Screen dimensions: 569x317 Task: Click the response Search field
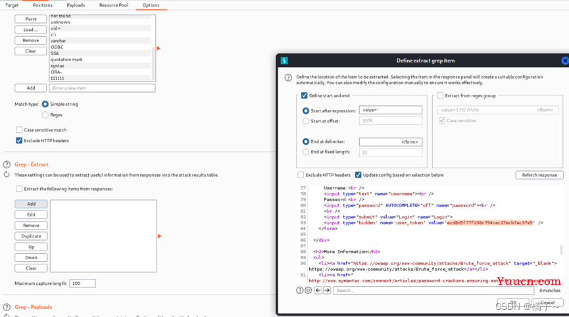click(x=433, y=290)
